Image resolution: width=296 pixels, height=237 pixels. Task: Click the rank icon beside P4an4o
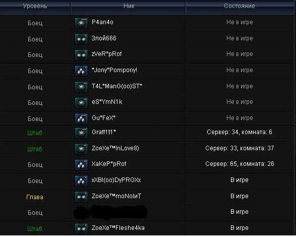pyautogui.click(x=81, y=23)
